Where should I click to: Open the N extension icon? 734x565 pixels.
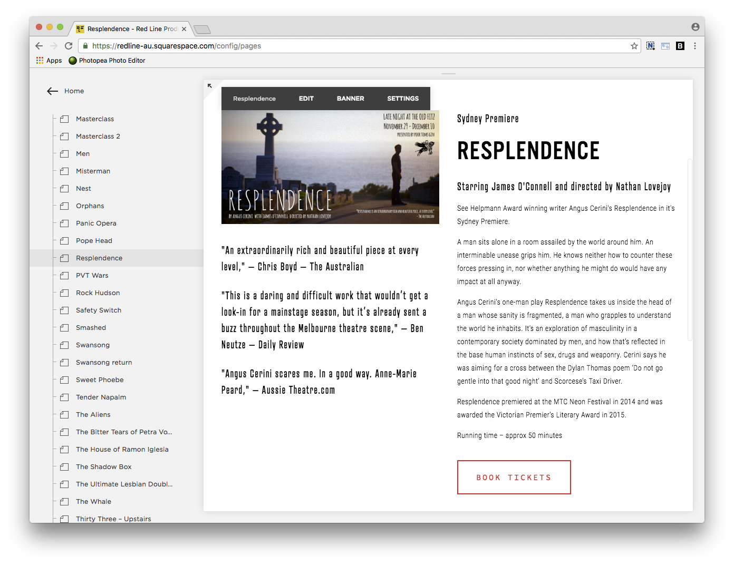coord(651,46)
